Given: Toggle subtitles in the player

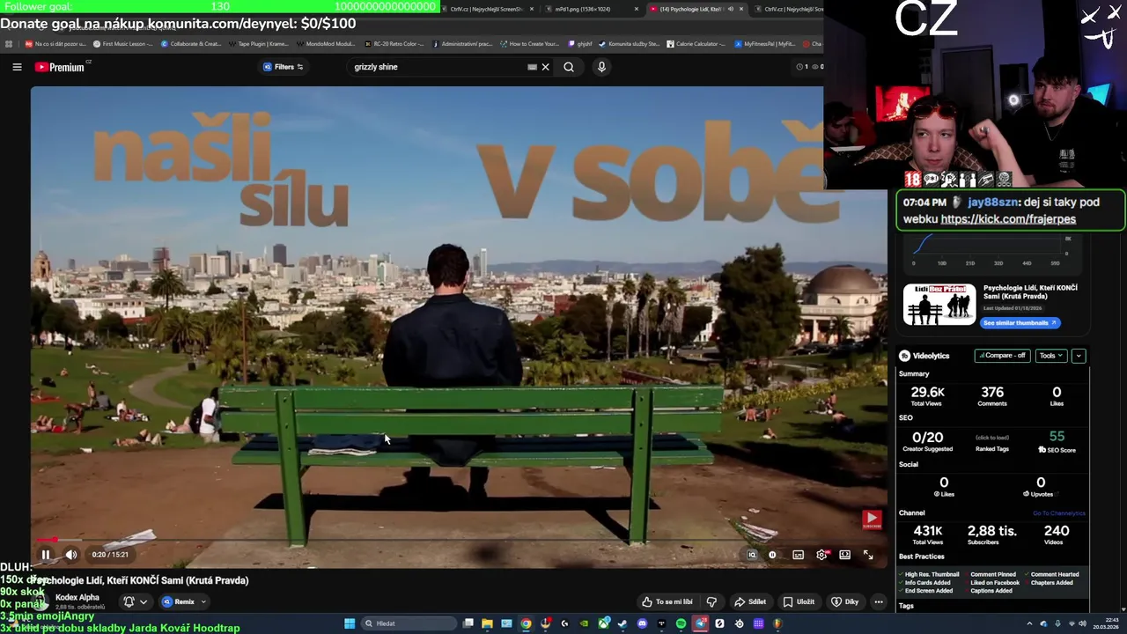Looking at the screenshot, I should (798, 555).
